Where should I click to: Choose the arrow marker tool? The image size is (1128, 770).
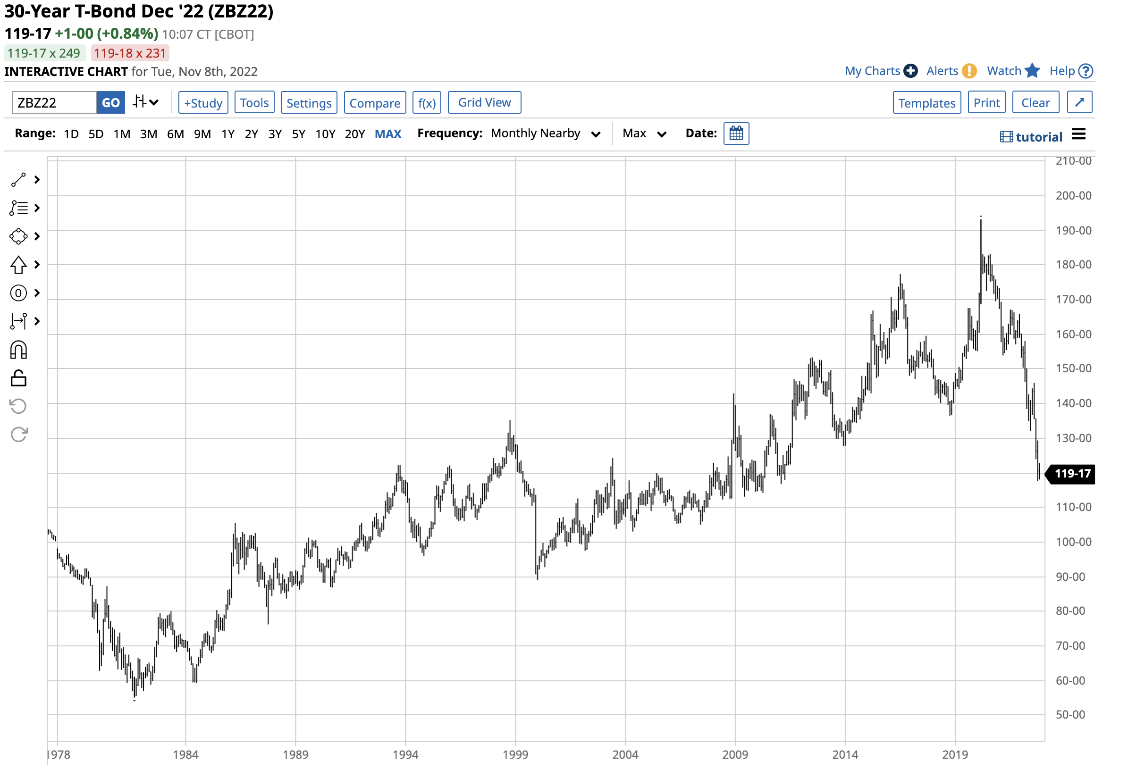click(18, 265)
